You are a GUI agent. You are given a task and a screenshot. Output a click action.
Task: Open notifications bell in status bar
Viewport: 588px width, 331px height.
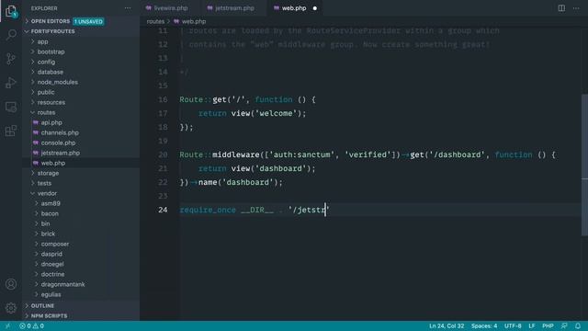pos(578,325)
